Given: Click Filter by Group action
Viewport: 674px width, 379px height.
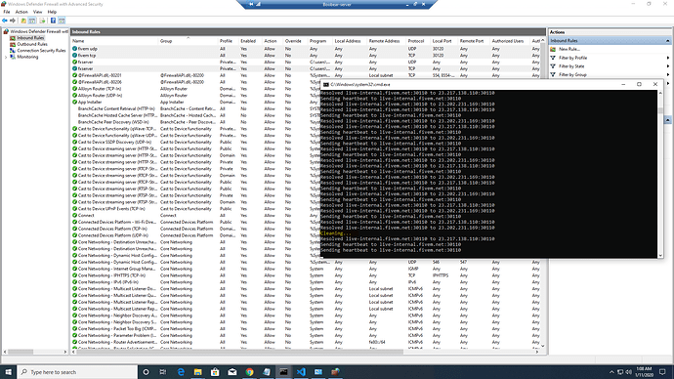Looking at the screenshot, I should 572,75.
